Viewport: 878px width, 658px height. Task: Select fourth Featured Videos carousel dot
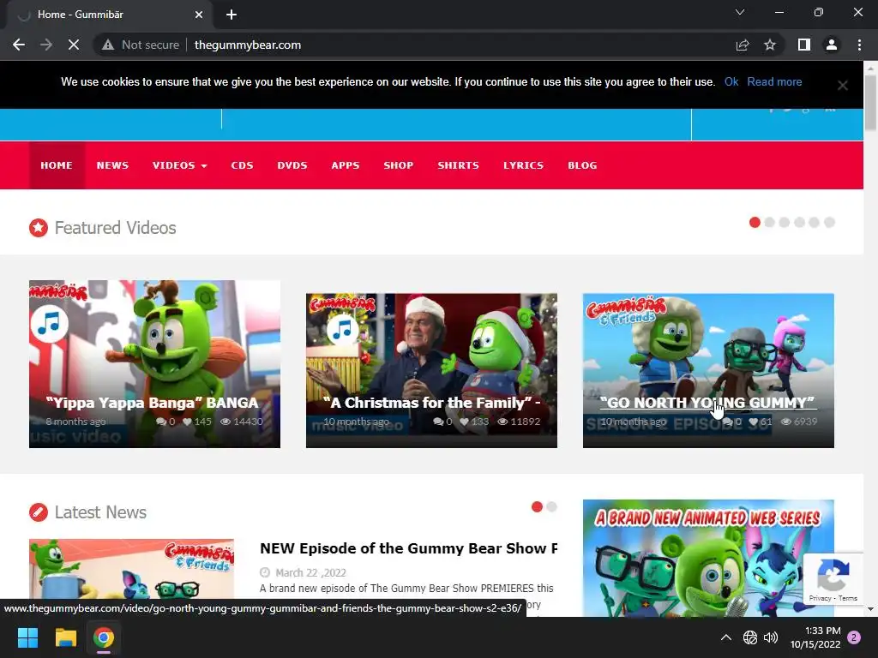coord(800,222)
